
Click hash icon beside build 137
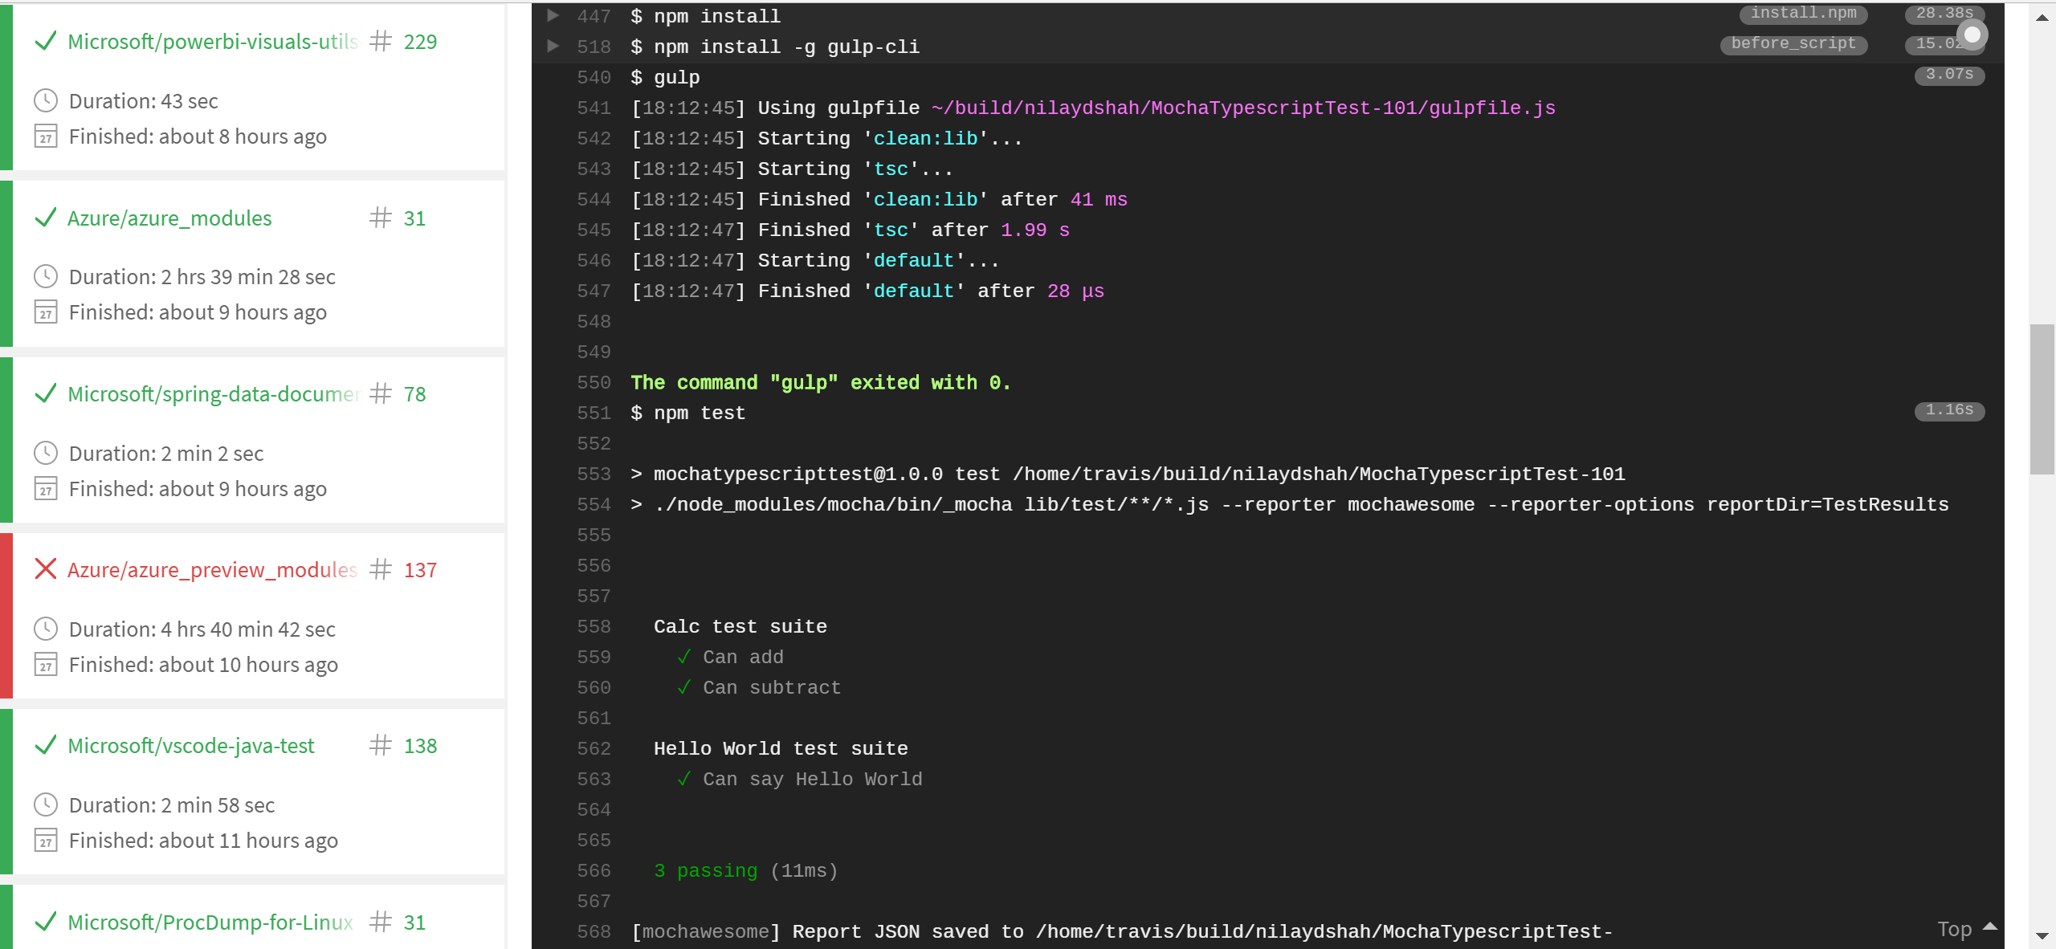[381, 569]
